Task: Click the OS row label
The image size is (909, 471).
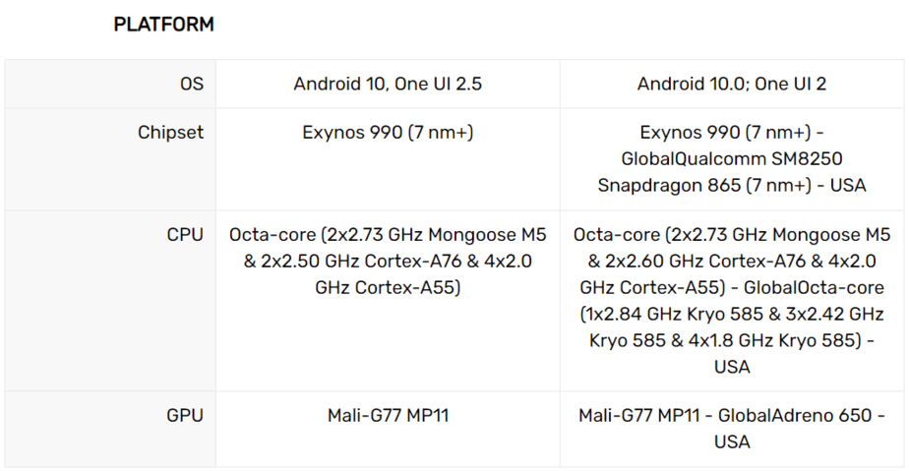Action: pos(191,84)
